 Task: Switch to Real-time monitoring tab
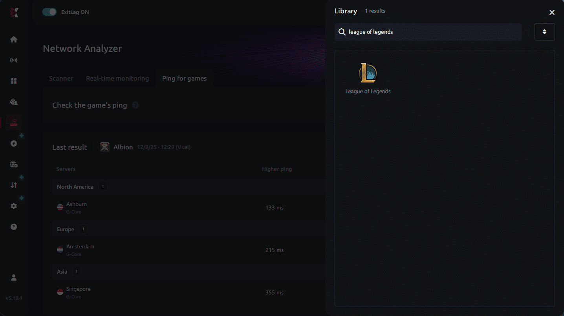(x=117, y=78)
